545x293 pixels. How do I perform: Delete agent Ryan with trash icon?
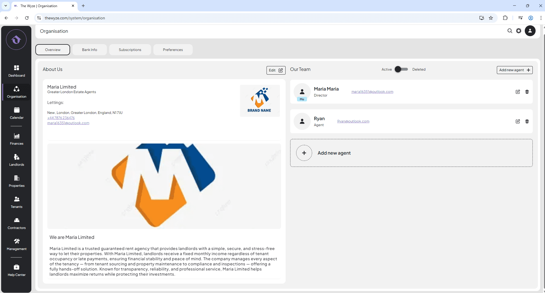[527, 121]
